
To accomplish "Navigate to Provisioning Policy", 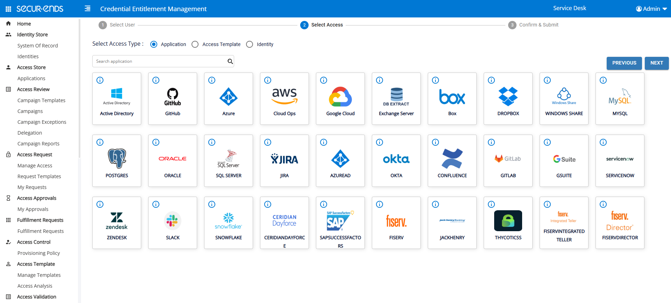I will 38,253.
